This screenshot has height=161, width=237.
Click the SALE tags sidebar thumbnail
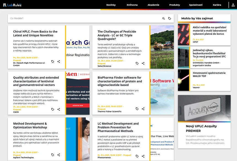(183, 35)
